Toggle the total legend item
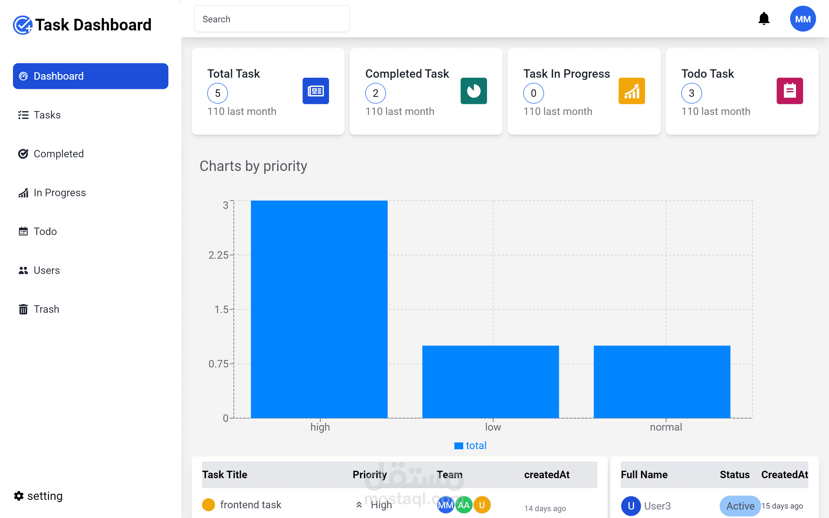829x518 pixels. point(470,445)
